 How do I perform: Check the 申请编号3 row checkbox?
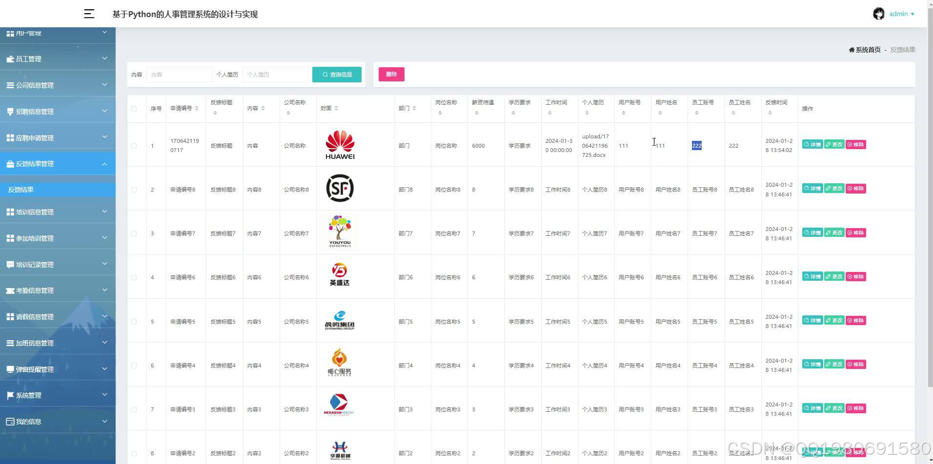pos(134,409)
